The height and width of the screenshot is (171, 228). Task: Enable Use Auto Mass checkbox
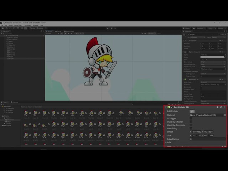point(201,89)
